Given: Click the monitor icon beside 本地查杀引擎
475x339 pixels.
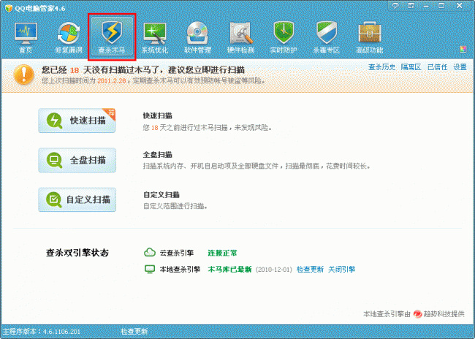Looking at the screenshot, I should pos(150,269).
